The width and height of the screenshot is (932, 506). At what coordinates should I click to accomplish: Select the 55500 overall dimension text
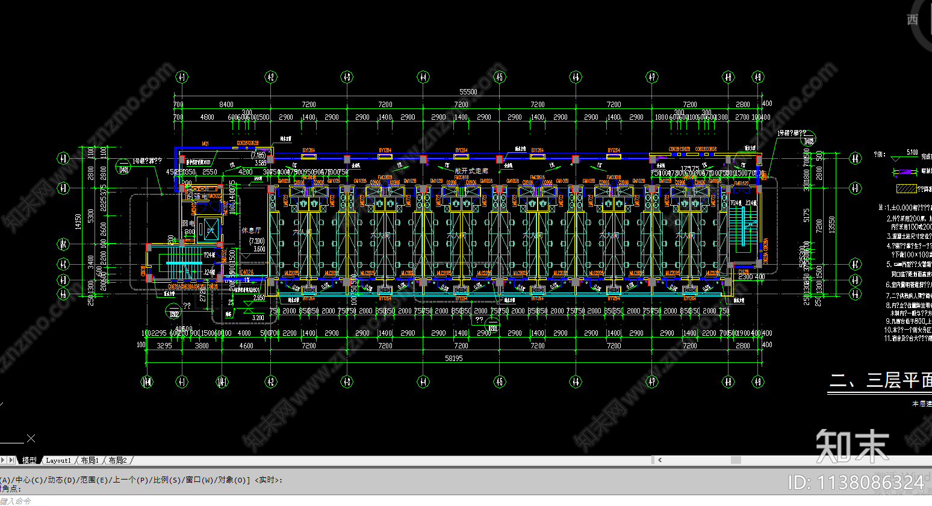coord(468,92)
